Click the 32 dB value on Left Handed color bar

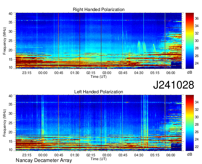point(197,110)
